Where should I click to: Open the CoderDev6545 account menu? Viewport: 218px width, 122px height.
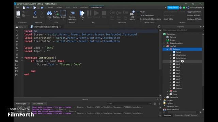pos(197,7)
